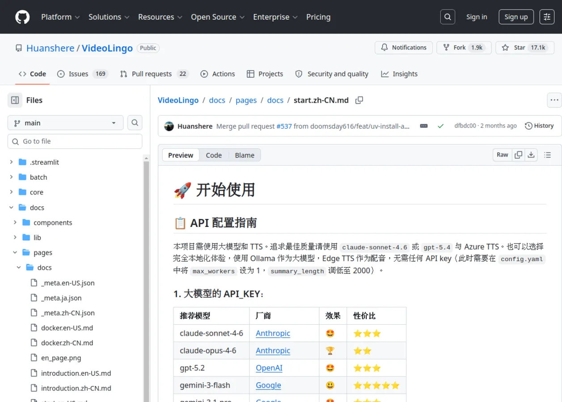Open the .streamlit folder

(44, 162)
